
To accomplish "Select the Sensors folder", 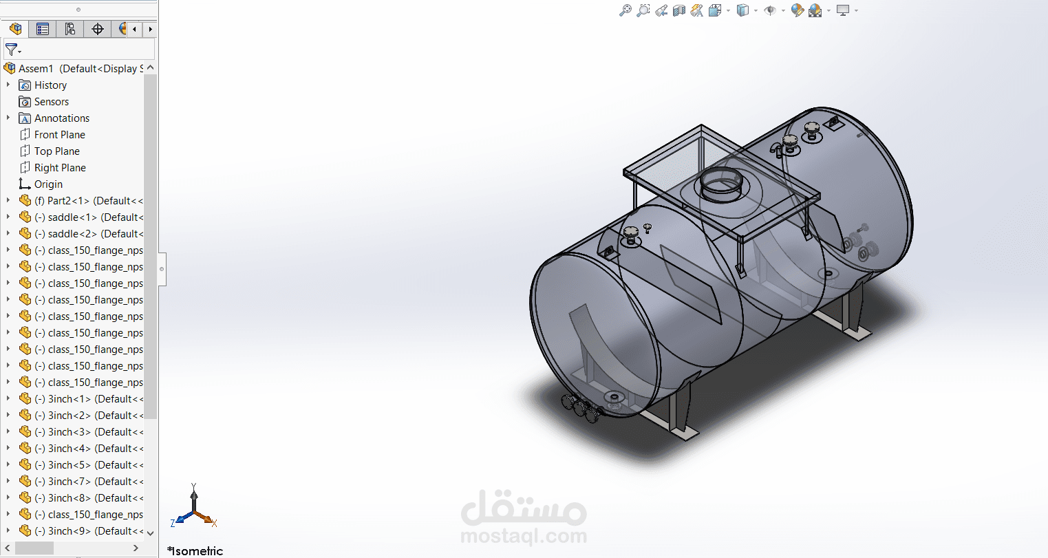I will click(x=44, y=102).
